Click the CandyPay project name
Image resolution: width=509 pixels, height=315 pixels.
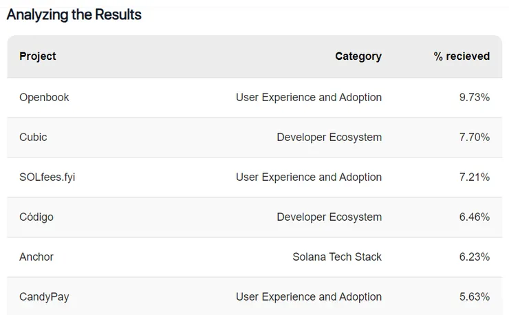[44, 296]
